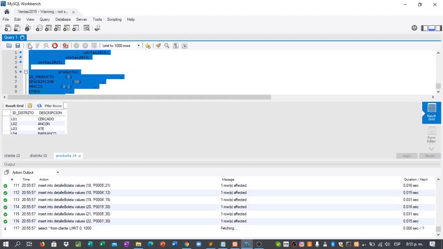Save the script to a file

(18, 46)
